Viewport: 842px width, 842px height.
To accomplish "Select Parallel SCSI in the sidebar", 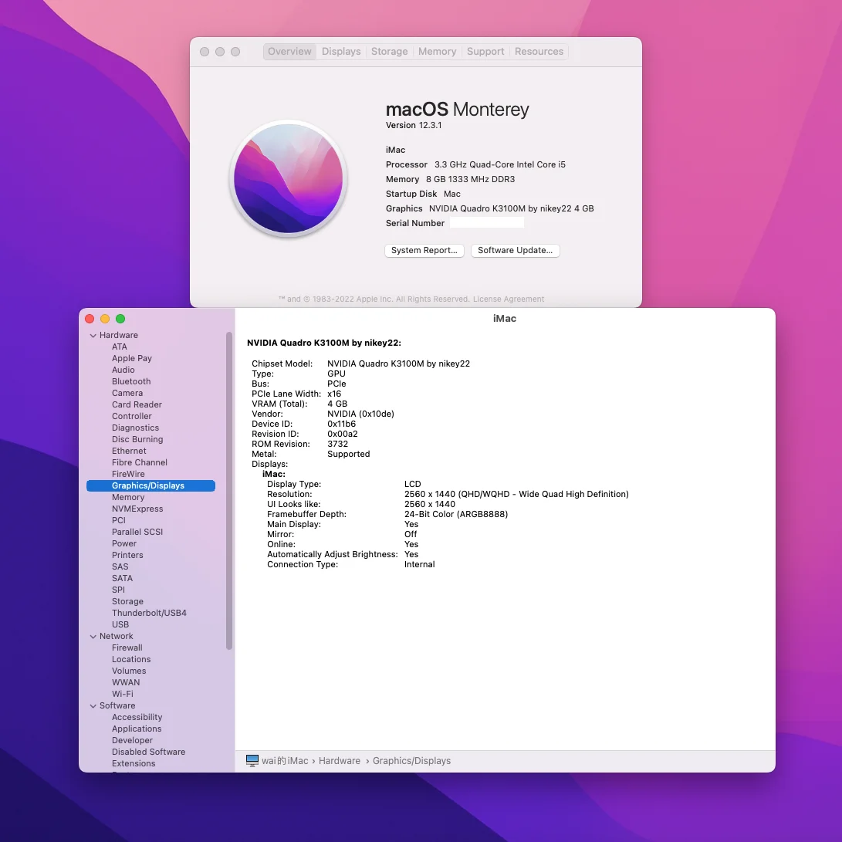I will point(137,532).
